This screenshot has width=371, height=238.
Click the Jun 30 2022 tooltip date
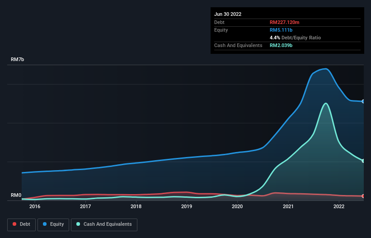[x=228, y=14]
